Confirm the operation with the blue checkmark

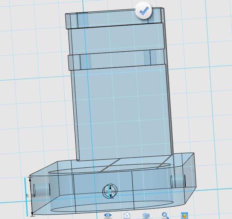(143, 11)
